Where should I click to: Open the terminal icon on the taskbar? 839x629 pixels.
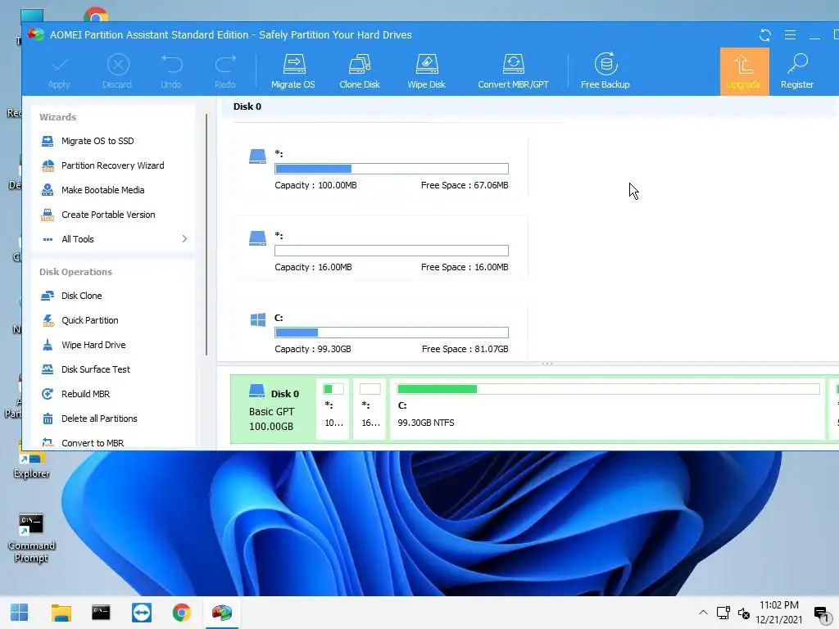click(101, 613)
